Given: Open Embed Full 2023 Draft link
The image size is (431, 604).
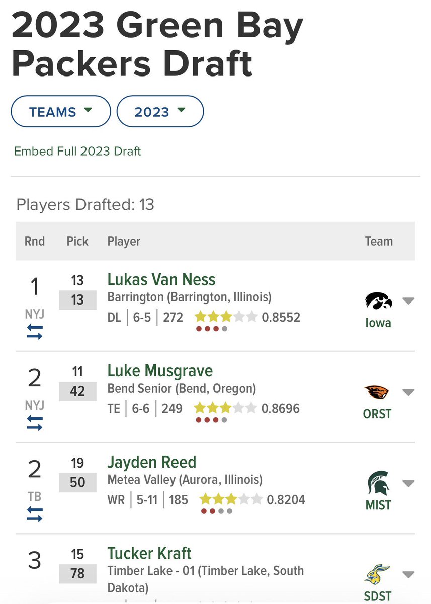Looking at the screenshot, I should (x=77, y=151).
